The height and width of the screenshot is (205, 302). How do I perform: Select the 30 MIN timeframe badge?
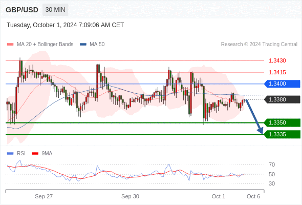click(55, 10)
